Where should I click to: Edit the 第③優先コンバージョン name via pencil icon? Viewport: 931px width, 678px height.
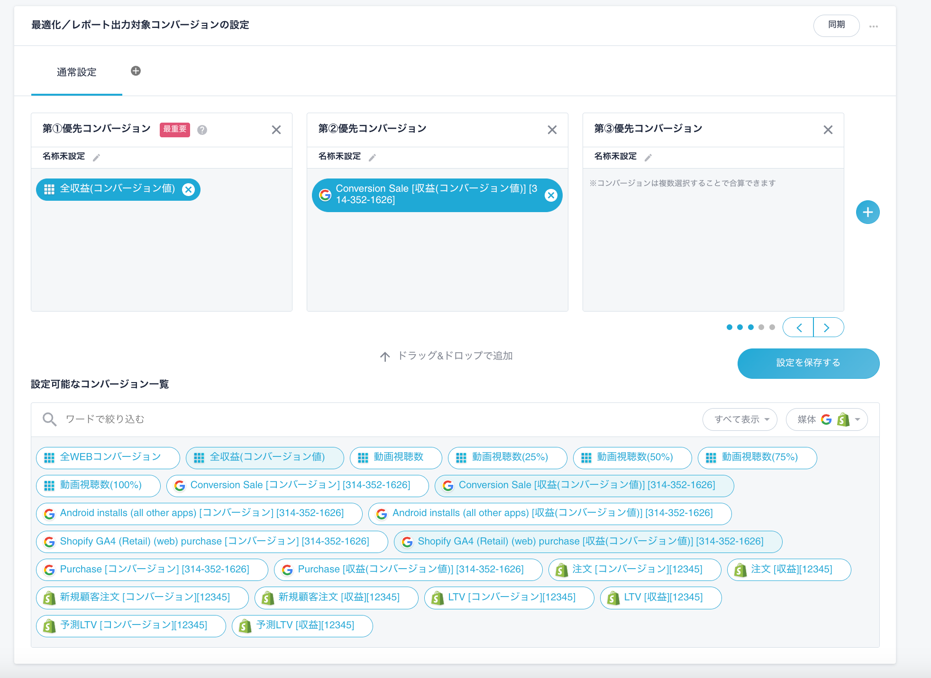648,157
